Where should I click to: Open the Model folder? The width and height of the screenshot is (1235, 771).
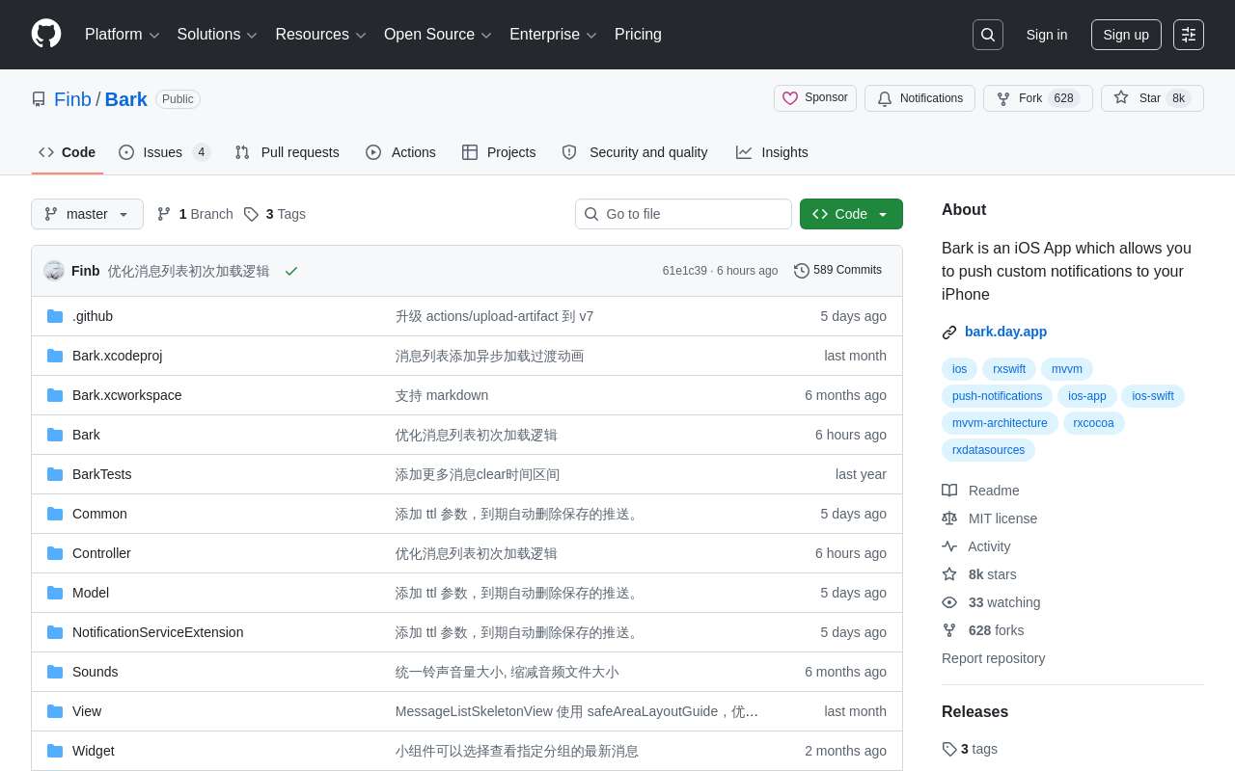point(91,593)
